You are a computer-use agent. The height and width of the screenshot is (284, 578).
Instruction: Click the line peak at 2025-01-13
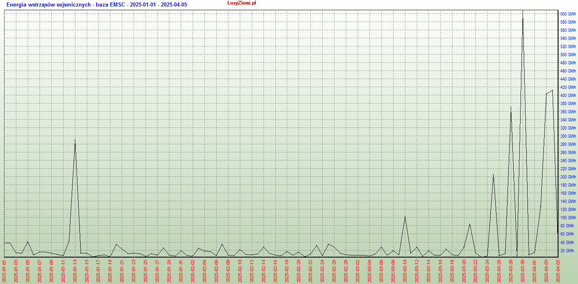click(x=75, y=140)
